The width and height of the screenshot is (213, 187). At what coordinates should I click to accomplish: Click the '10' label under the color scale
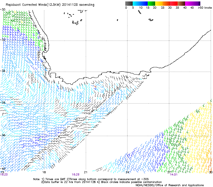tap(141, 8)
